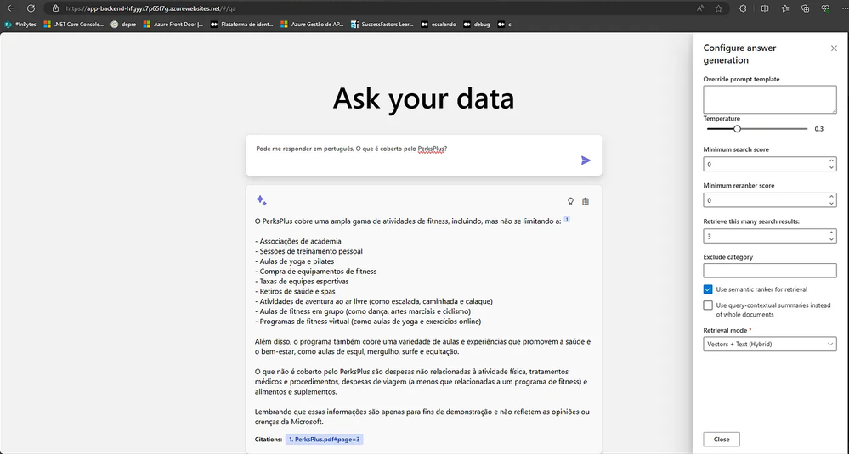Viewport: 849px width, 454px height.
Task: Open citation 1. PerksPlus.pdf#page=3
Action: [x=325, y=440]
